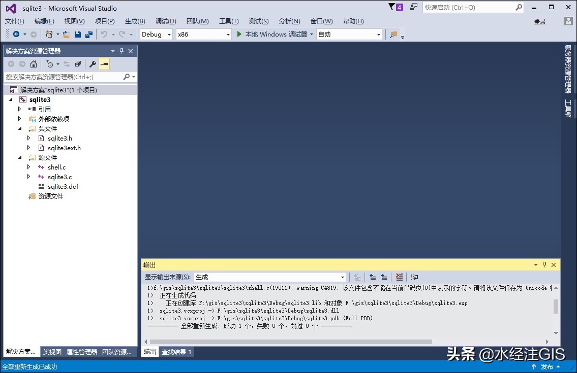The height and width of the screenshot is (373, 577).
Task: Go to next message in Output panel
Action: click(x=384, y=277)
